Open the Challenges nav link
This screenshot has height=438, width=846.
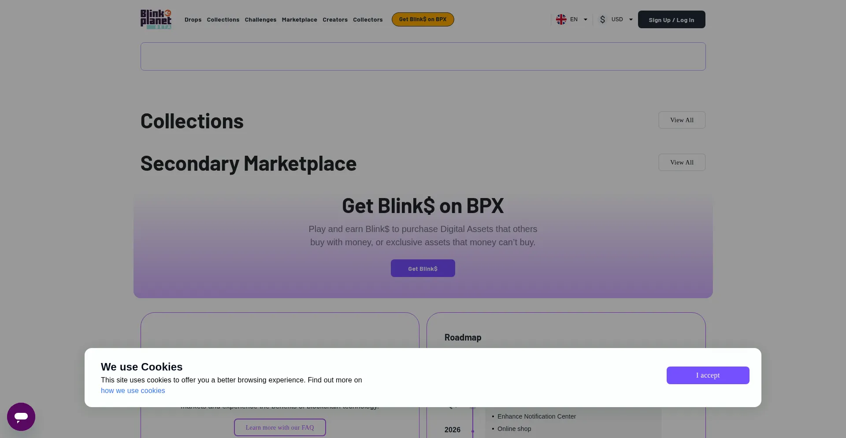tap(260, 20)
